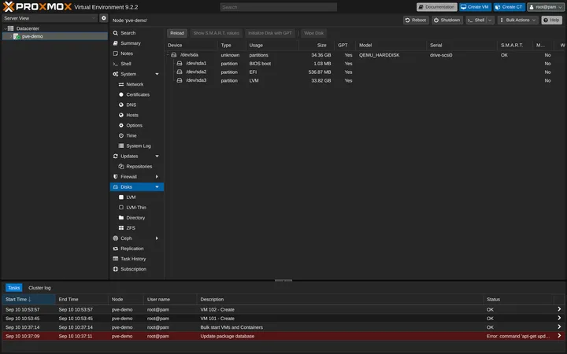Click Show S.M.A.R.T. values button

point(217,33)
